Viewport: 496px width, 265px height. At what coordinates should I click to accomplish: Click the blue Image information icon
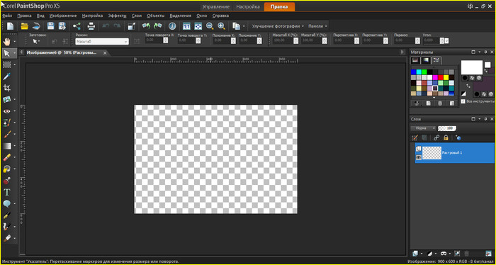[172, 26]
